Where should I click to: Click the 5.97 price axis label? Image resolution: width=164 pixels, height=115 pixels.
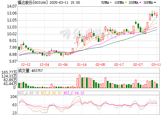(13, 61)
